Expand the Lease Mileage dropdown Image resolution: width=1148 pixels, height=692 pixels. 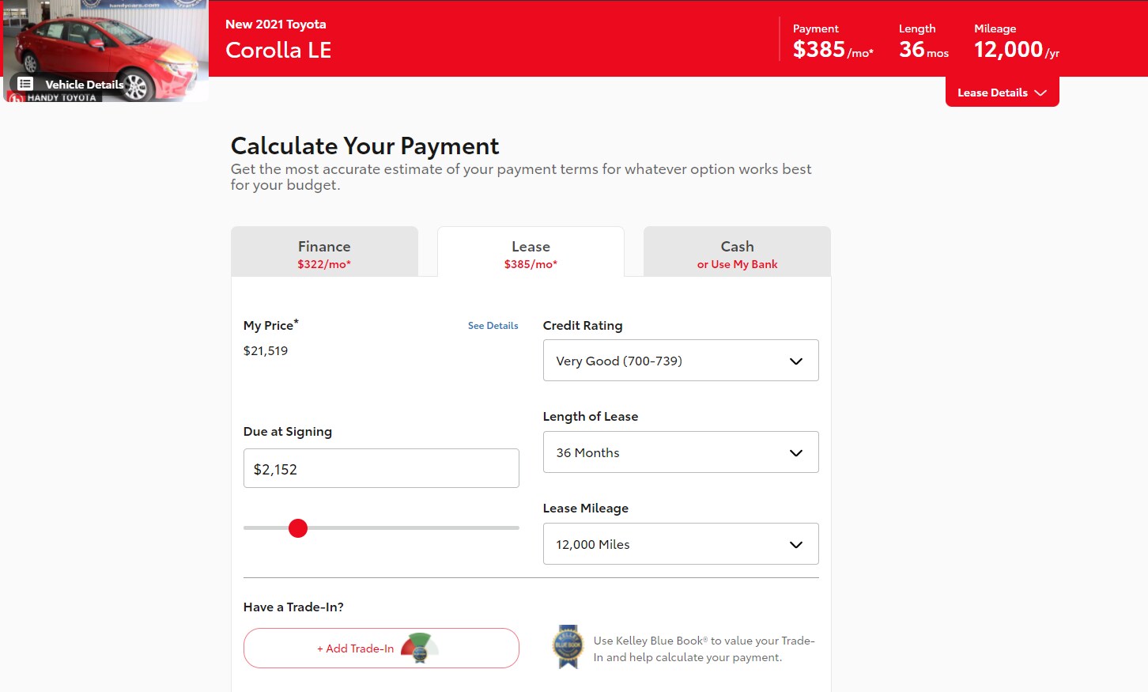point(680,544)
